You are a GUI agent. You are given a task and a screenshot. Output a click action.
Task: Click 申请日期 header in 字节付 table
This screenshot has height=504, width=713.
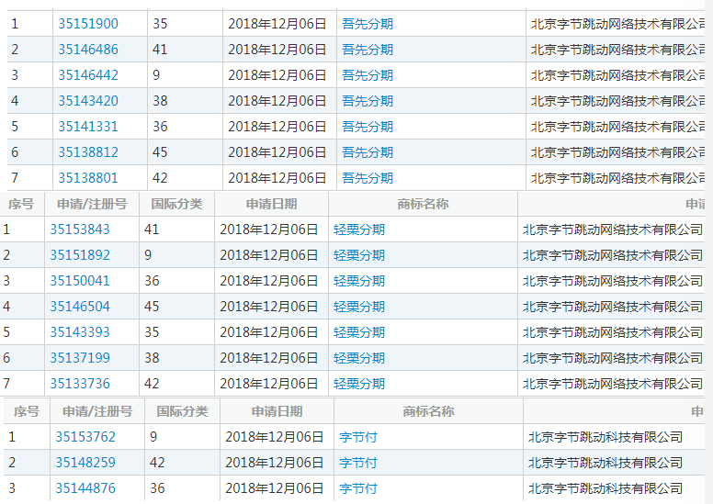[x=277, y=411]
